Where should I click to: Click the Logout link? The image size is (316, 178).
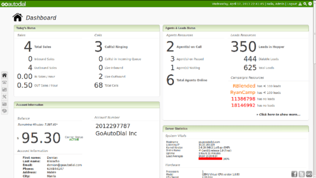(x=292, y=4)
